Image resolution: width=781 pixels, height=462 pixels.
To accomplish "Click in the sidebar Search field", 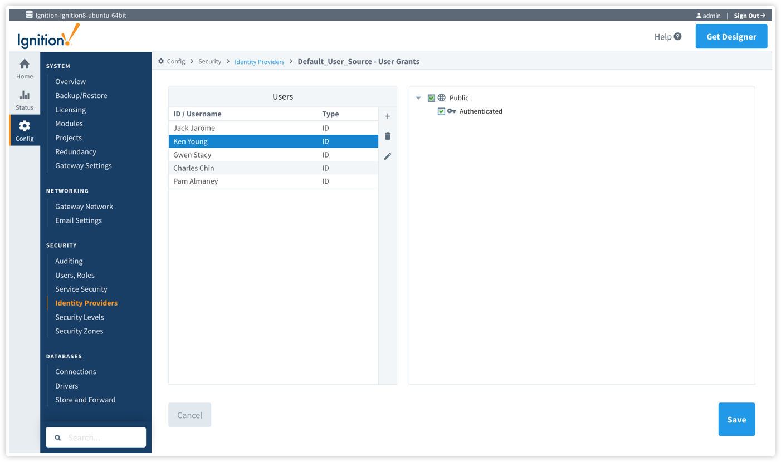I will pos(96,438).
